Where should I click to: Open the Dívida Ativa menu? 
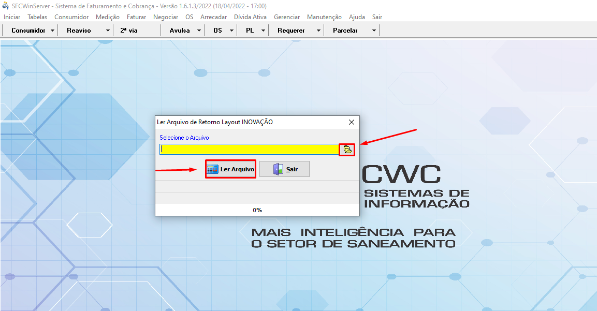[250, 17]
